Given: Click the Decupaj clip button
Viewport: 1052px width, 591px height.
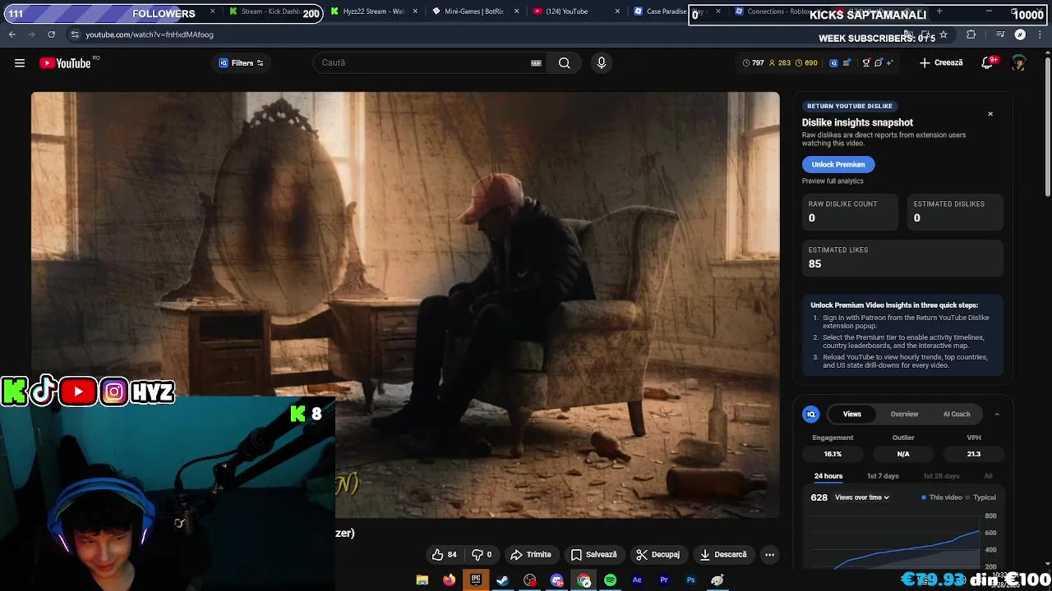Looking at the screenshot, I should pos(658,555).
